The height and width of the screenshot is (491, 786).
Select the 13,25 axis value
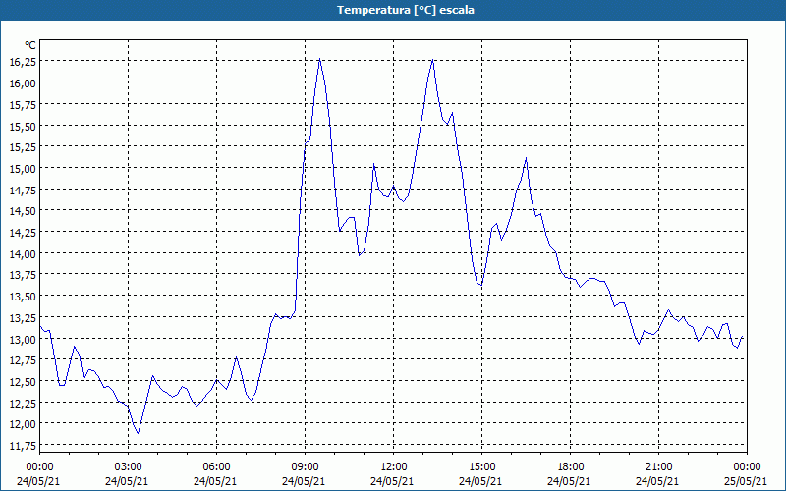(x=23, y=318)
